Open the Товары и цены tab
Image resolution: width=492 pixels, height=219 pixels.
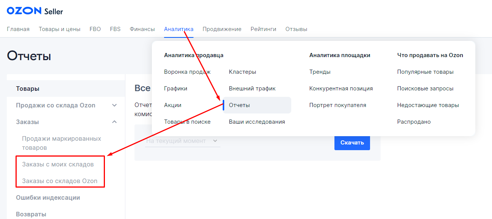coord(59,29)
